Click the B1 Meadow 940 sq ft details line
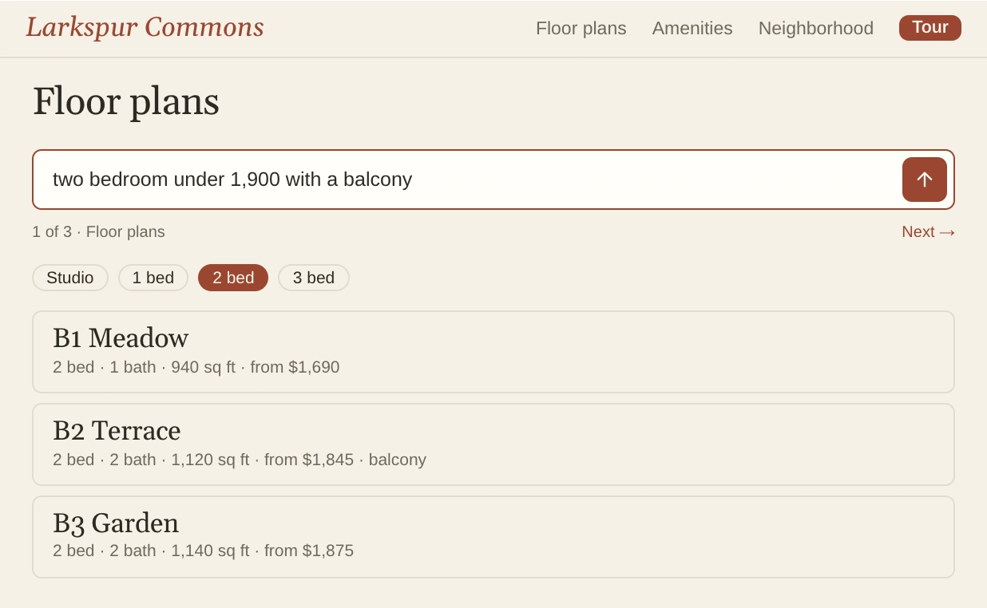This screenshot has width=987, height=608. 196,367
